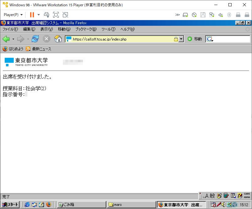Click the 15:12 system clock
Screen dimensions: 252x209
[244, 205]
